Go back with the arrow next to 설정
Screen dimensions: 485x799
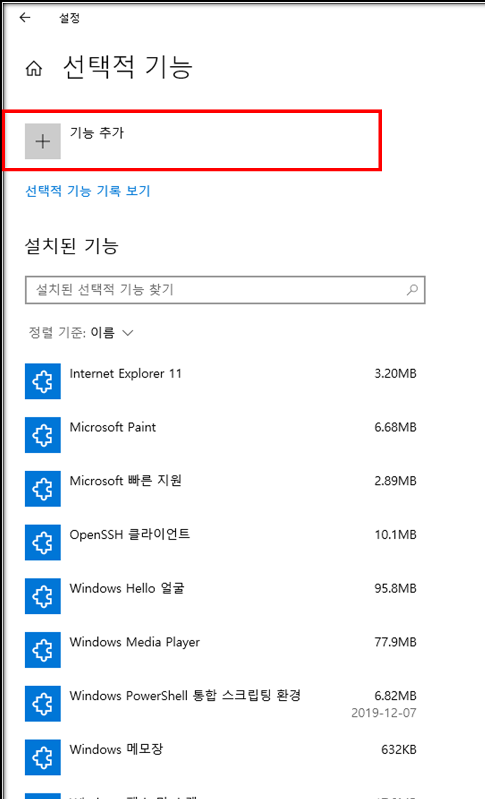point(25,18)
